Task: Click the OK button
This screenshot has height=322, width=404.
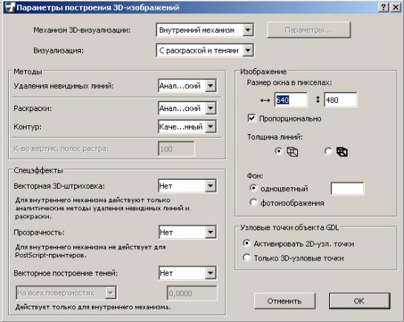Action: [x=360, y=301]
